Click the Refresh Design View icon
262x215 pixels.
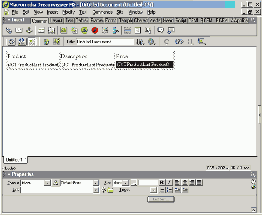166,41
